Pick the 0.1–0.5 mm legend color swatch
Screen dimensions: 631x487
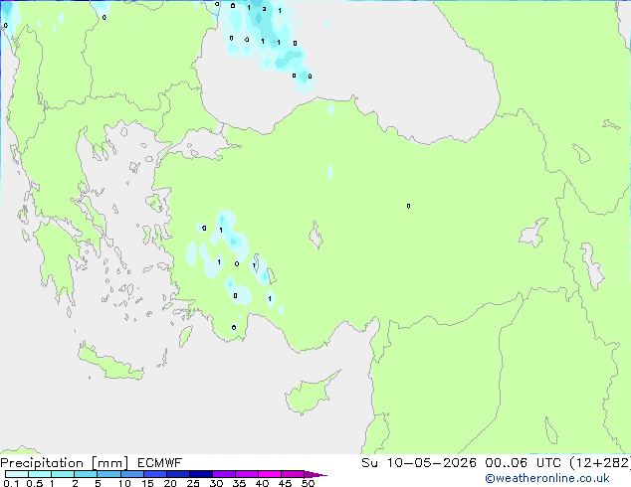[17, 474]
